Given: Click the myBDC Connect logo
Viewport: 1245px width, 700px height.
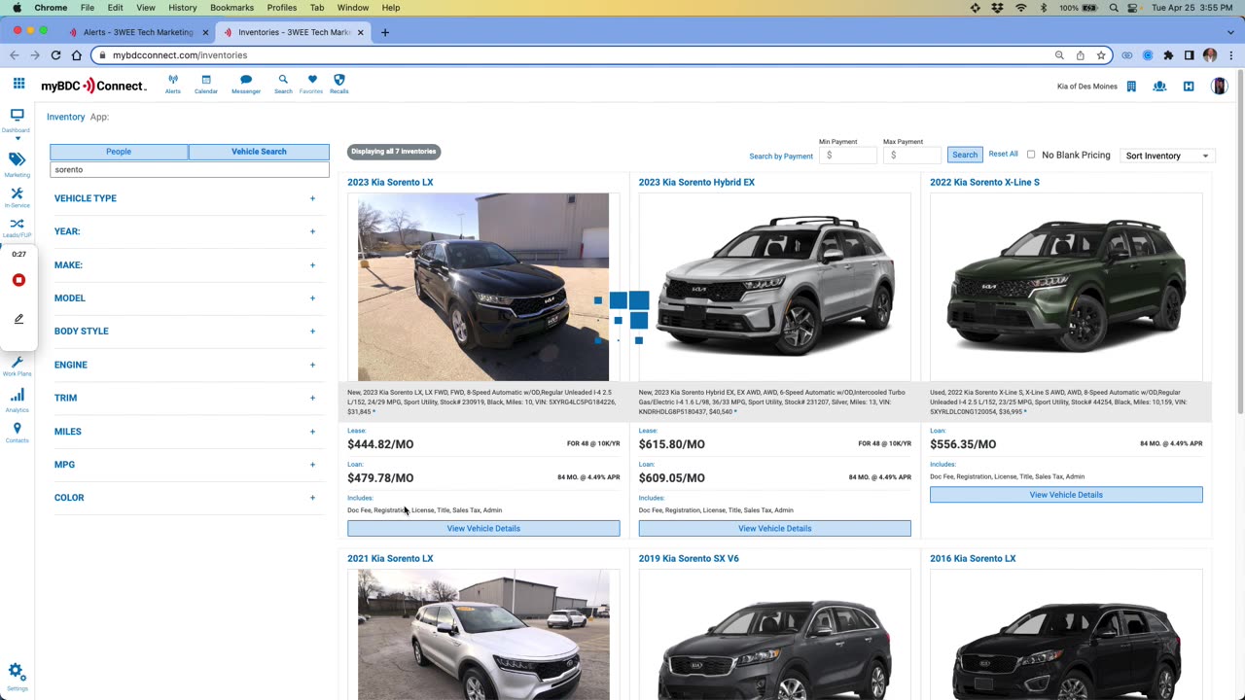Looking at the screenshot, I should click(93, 86).
